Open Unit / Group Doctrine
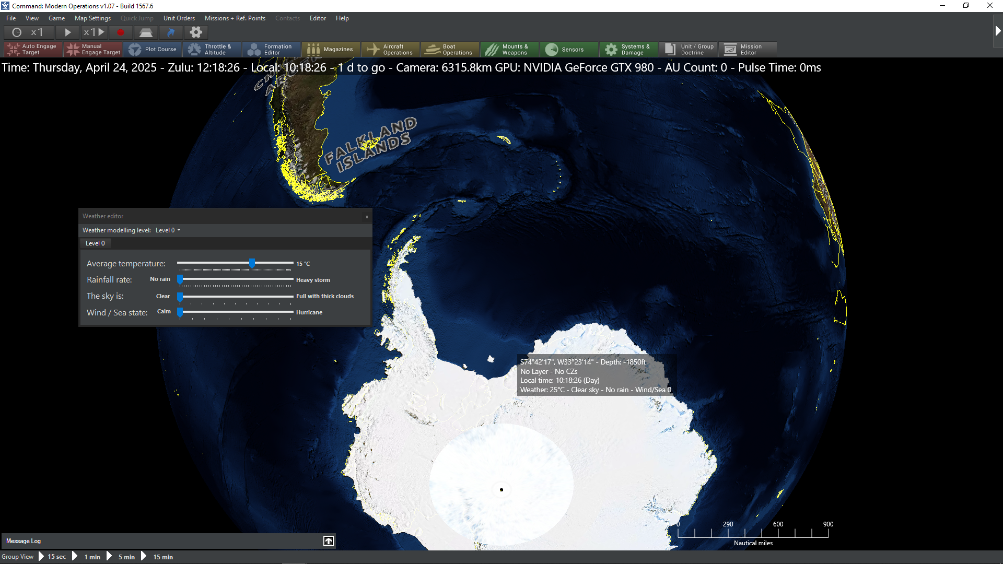This screenshot has height=564, width=1003. [689, 49]
